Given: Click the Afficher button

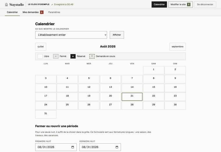Looking at the screenshot, I should tap(117, 35).
